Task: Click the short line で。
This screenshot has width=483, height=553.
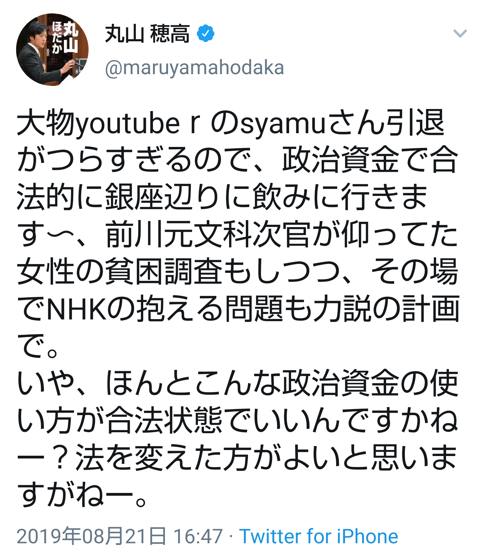Action: pyautogui.click(x=38, y=345)
